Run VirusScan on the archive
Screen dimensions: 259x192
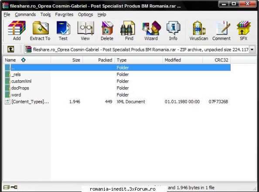[199, 31]
